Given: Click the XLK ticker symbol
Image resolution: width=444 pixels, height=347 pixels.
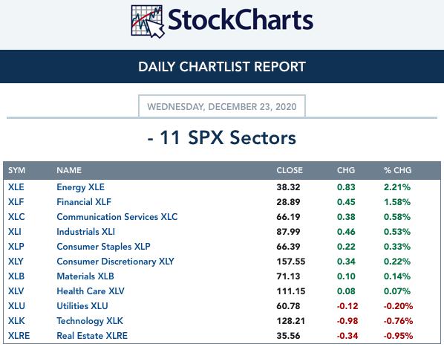Looking at the screenshot, I should click(16, 321).
